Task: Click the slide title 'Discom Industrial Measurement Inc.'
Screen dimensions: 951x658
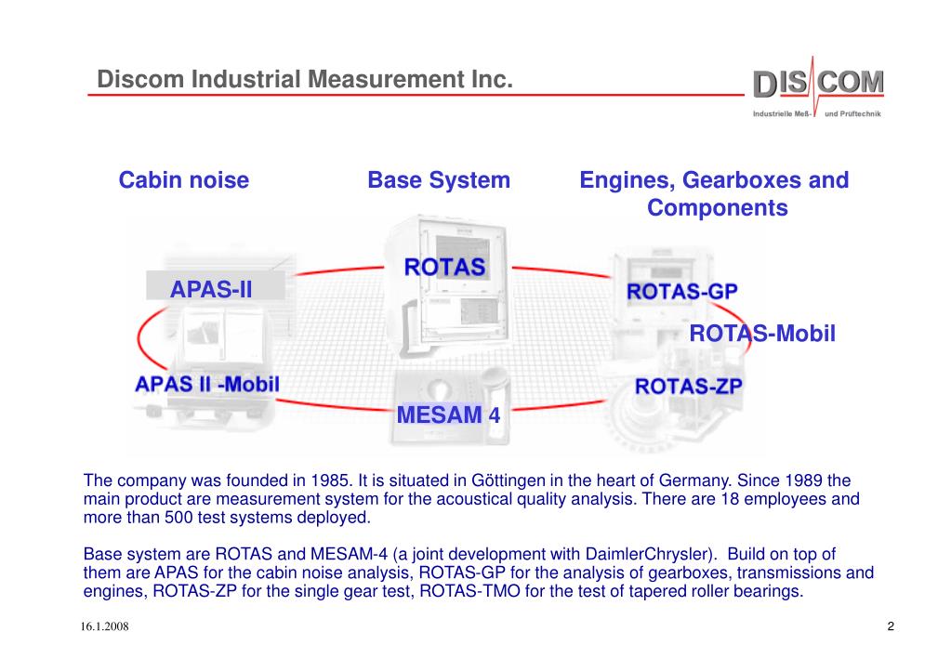Action: [x=305, y=79]
